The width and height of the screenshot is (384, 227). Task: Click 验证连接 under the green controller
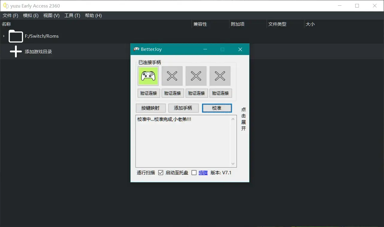click(149, 93)
